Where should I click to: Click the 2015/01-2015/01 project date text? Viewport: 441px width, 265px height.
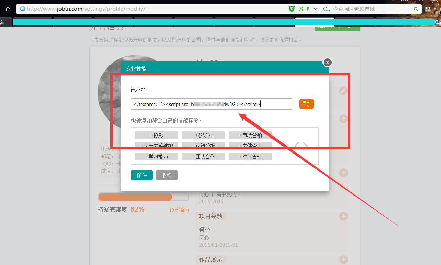point(219,245)
